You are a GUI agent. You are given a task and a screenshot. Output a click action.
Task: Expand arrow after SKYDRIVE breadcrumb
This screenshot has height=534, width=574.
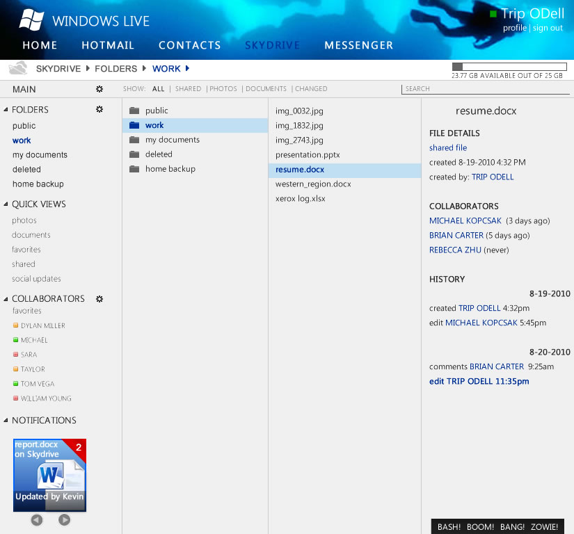(x=88, y=68)
